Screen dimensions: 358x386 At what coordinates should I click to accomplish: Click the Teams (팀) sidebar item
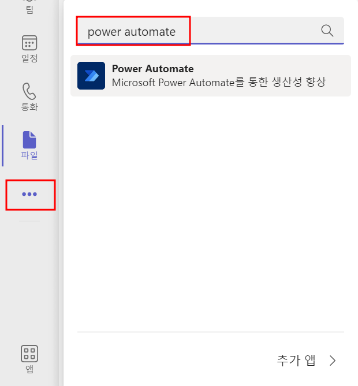[29, 8]
